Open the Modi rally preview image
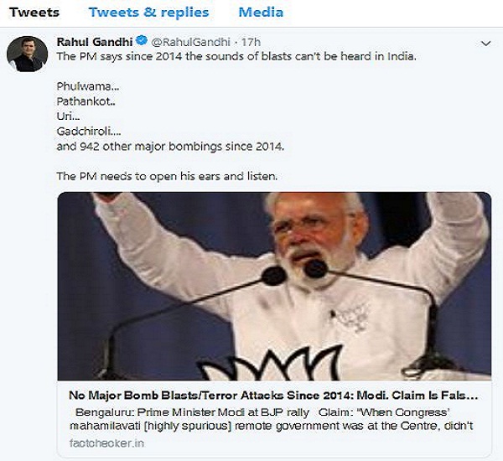The height and width of the screenshot is (461, 503). click(x=274, y=286)
